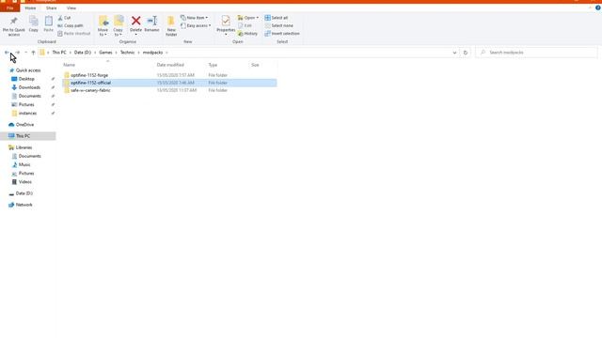Open the ribbon's Open dropdown
602x338 pixels.
248,18
